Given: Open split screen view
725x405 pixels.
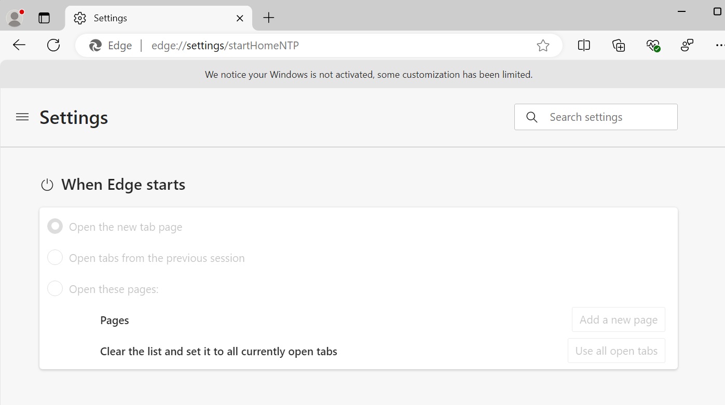Looking at the screenshot, I should tap(583, 45).
